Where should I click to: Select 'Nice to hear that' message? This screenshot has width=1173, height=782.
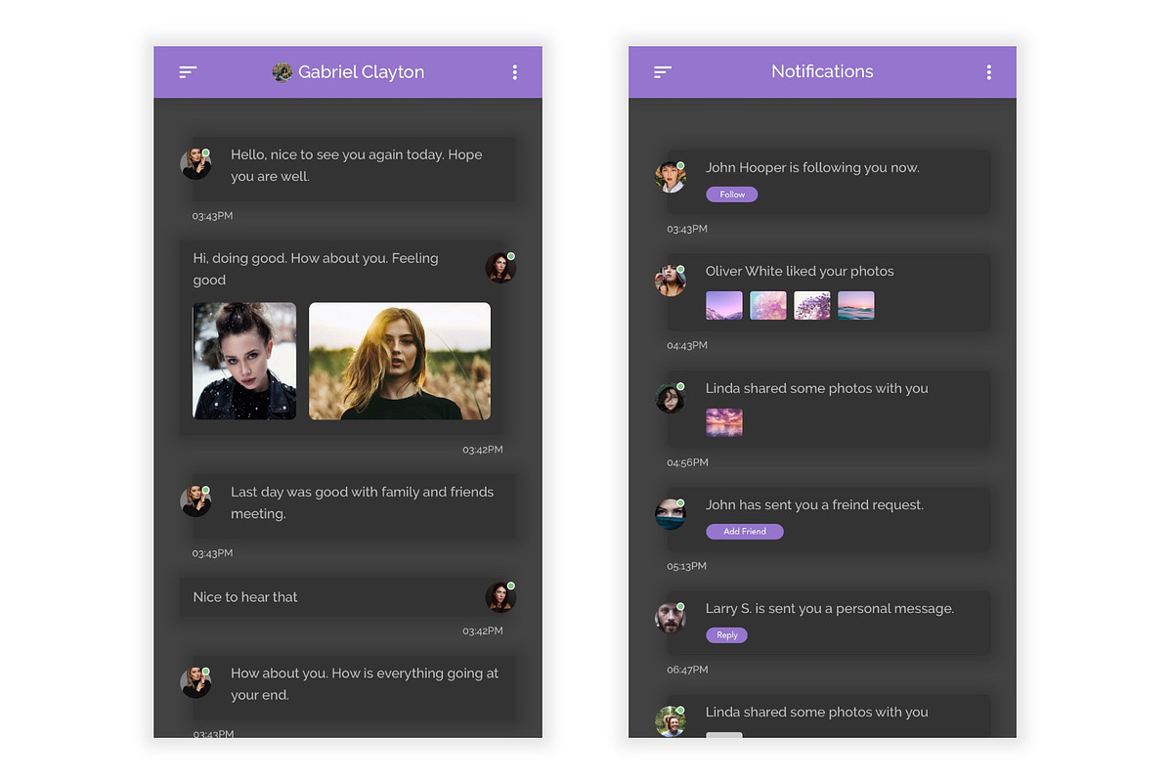[x=245, y=597]
